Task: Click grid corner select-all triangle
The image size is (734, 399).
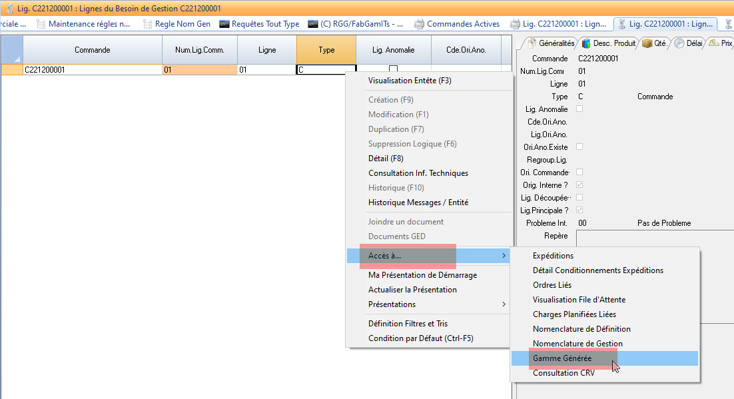Action: [12, 50]
